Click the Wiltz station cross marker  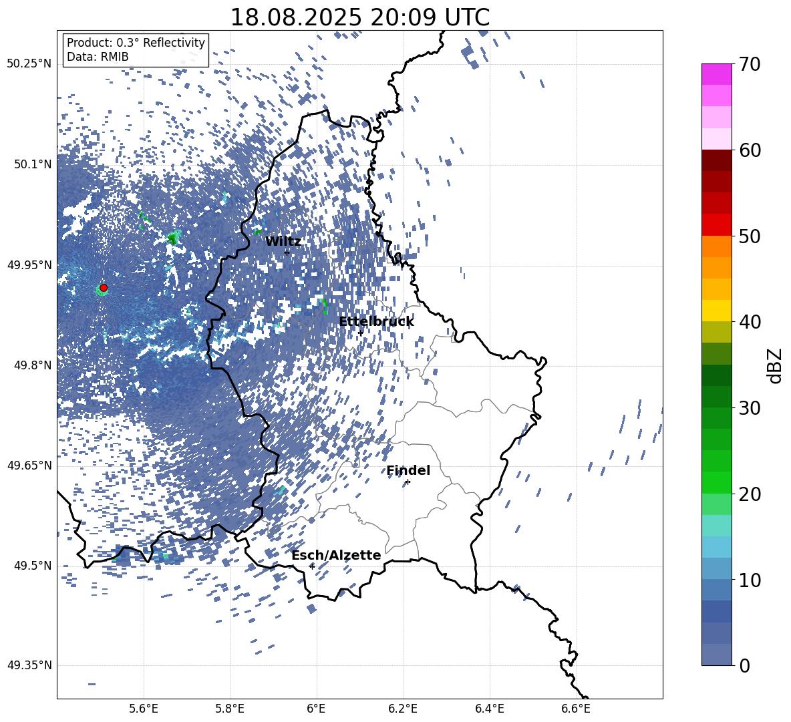point(287,252)
